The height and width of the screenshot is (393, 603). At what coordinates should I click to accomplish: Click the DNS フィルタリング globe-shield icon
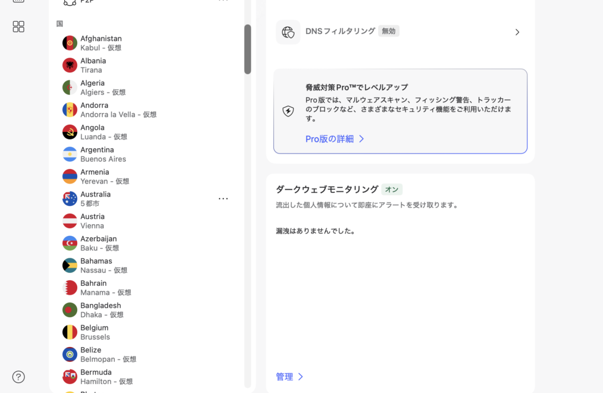(288, 32)
